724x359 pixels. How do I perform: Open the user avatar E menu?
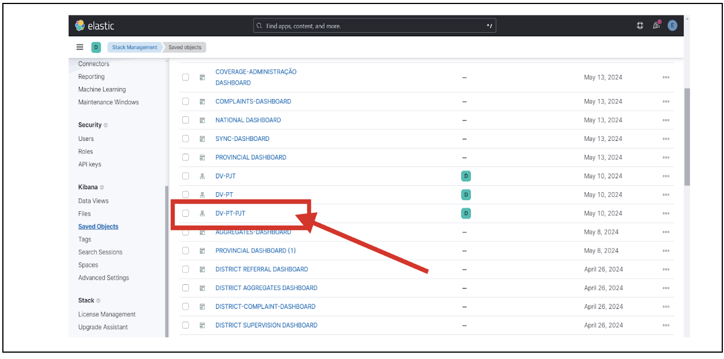pos(672,26)
